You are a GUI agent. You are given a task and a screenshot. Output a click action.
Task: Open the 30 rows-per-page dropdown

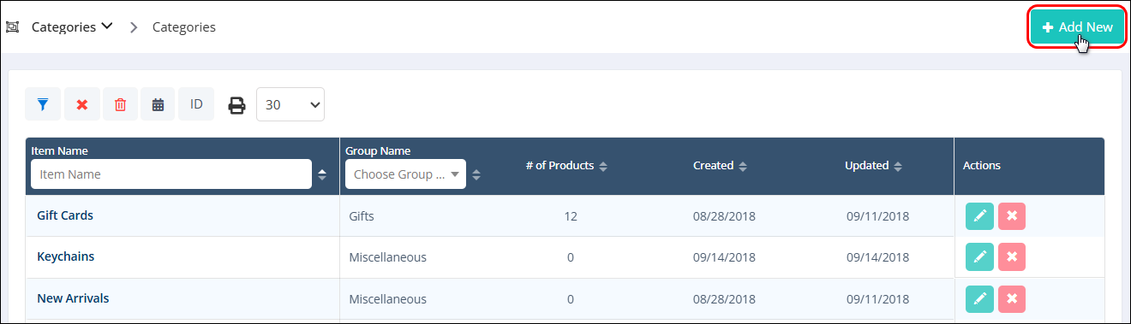[290, 104]
